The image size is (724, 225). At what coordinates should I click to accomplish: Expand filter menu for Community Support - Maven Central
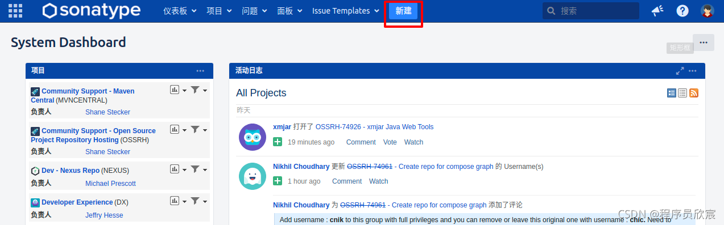pyautogui.click(x=198, y=90)
